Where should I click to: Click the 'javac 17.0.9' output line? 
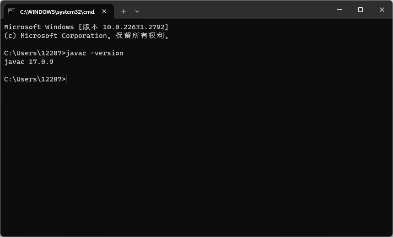pyautogui.click(x=29, y=62)
